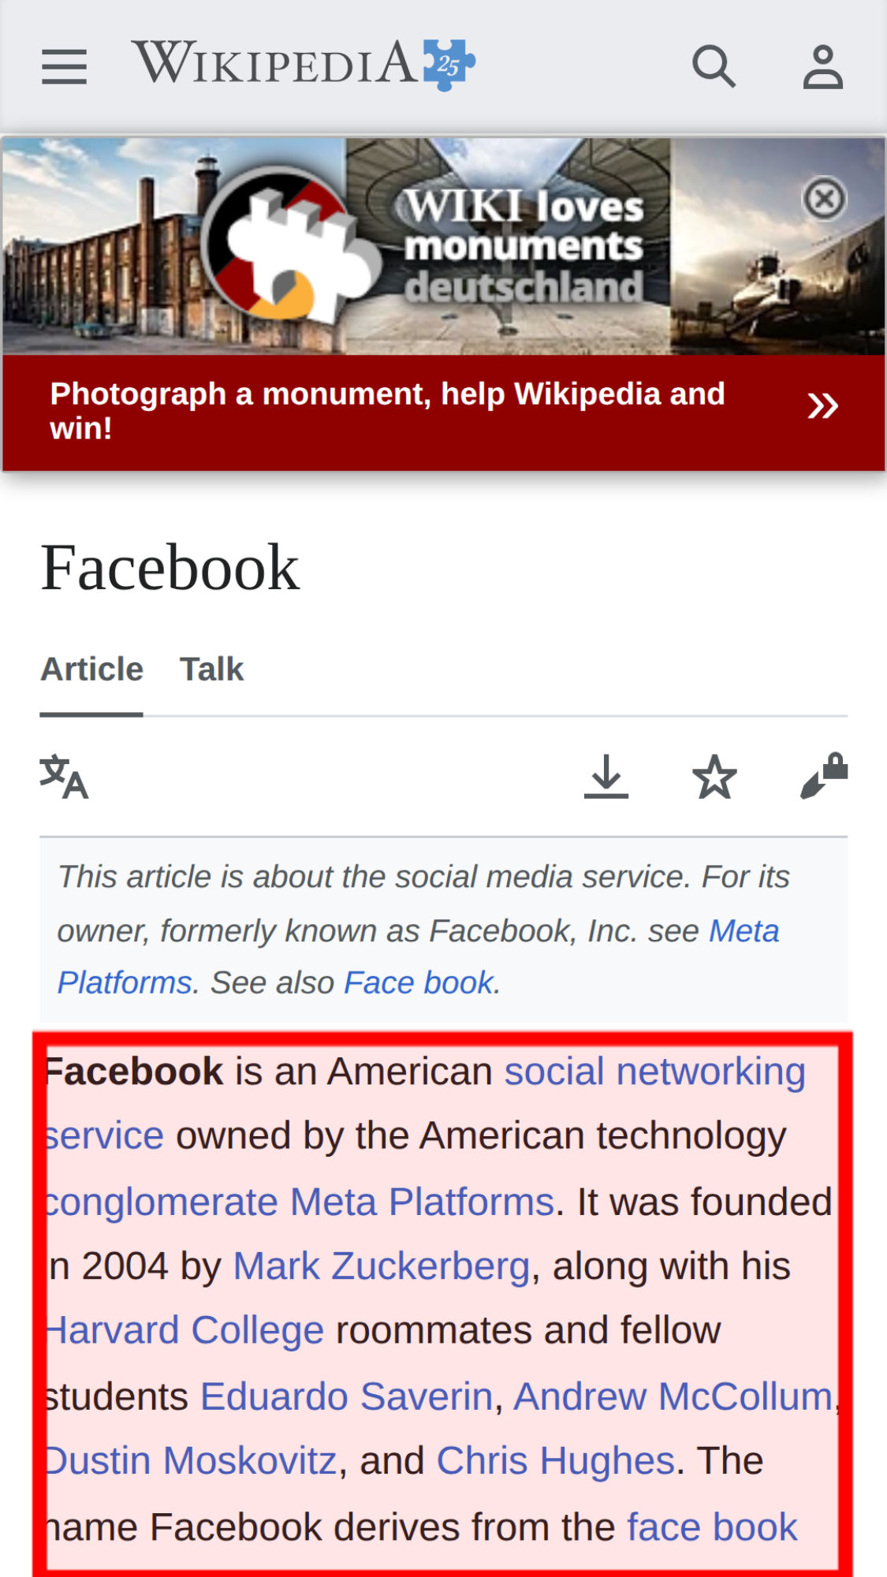Open the search magnifier icon

(714, 66)
